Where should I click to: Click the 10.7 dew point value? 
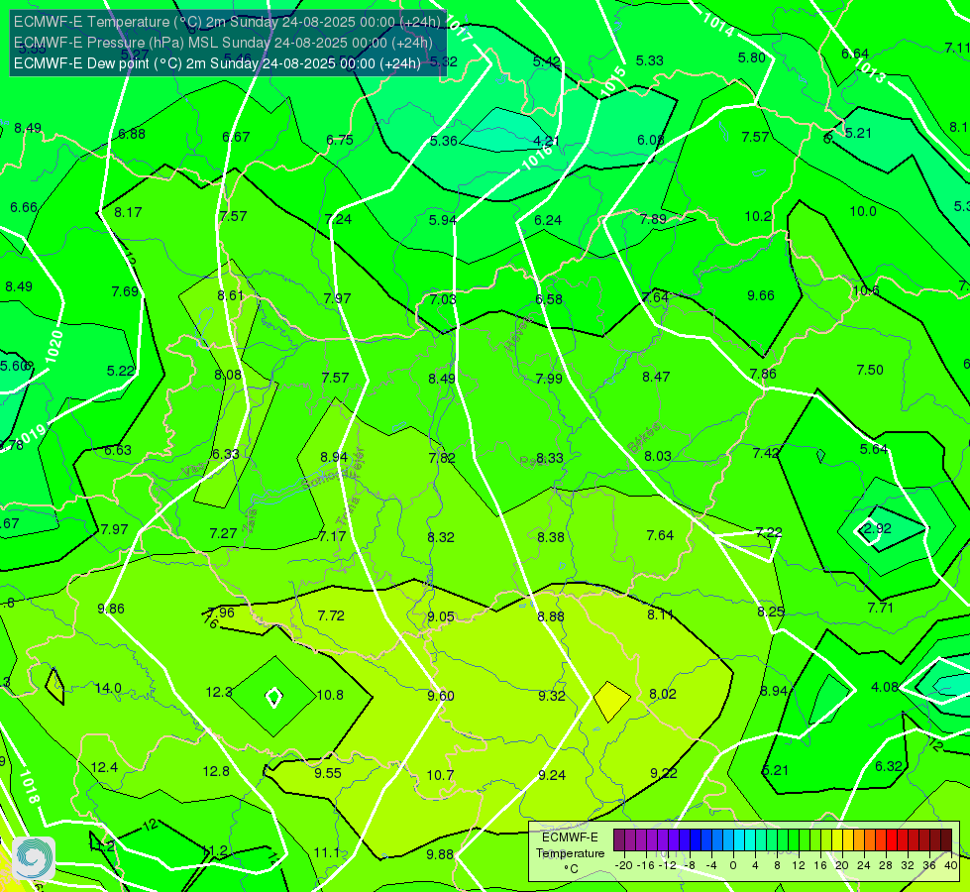coord(440,775)
